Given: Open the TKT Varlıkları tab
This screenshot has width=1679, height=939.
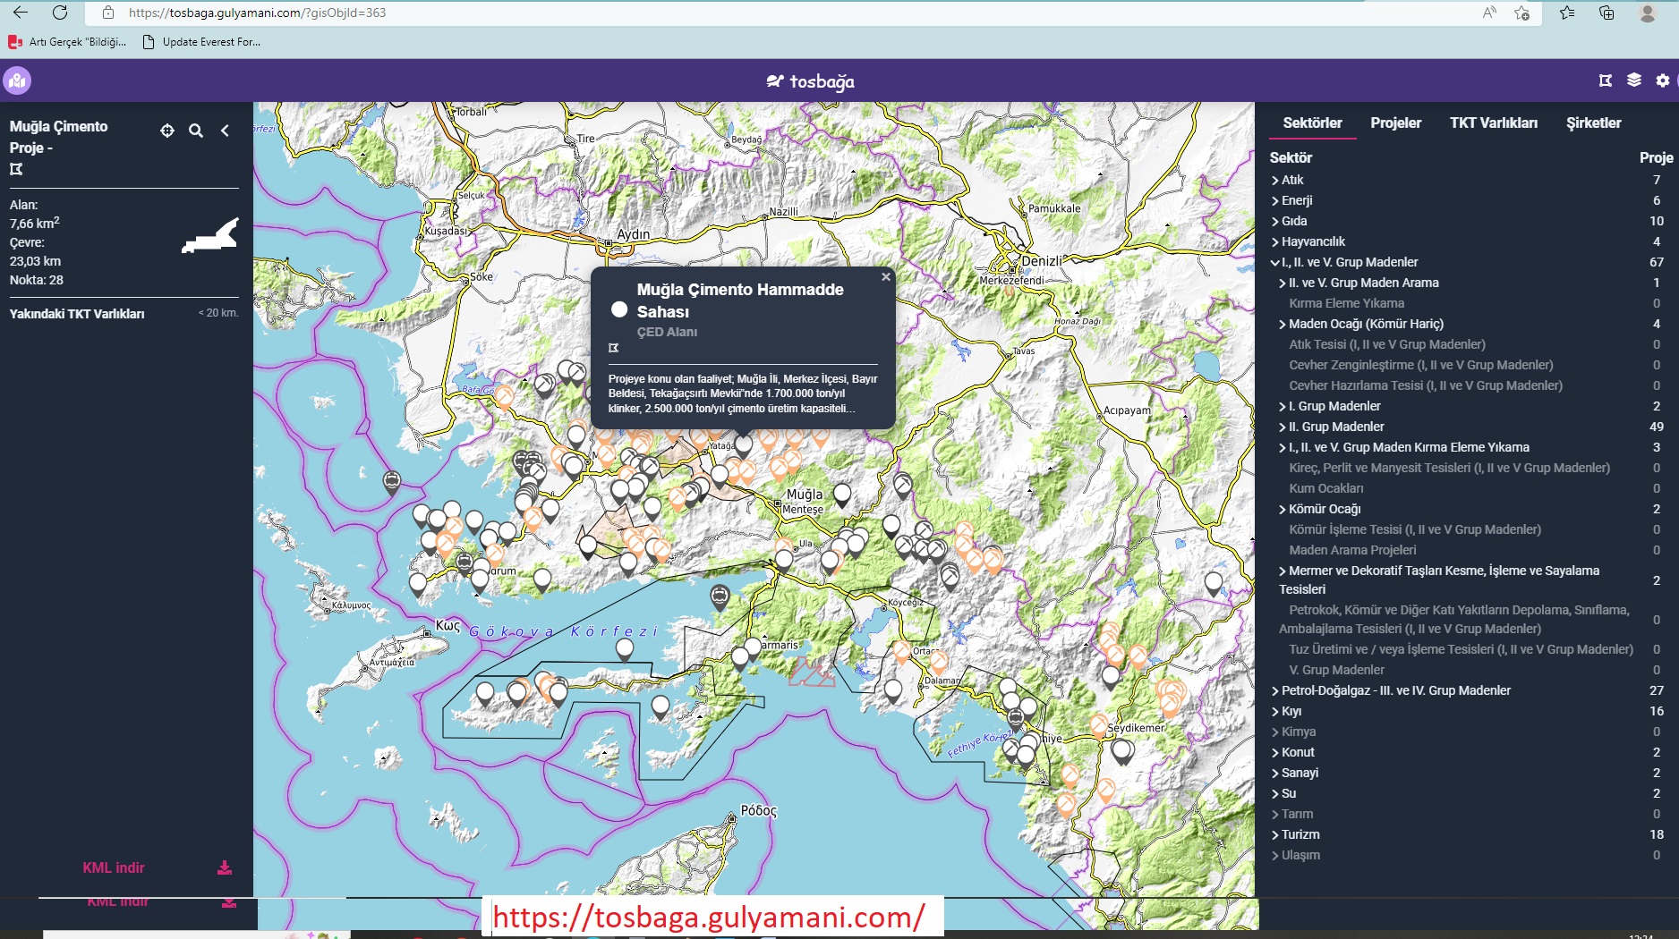Looking at the screenshot, I should point(1494,123).
